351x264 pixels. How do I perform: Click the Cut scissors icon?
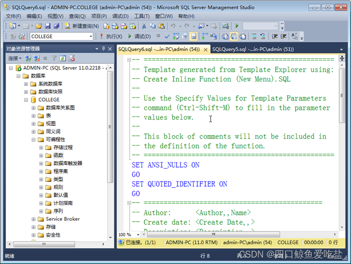[144, 26]
